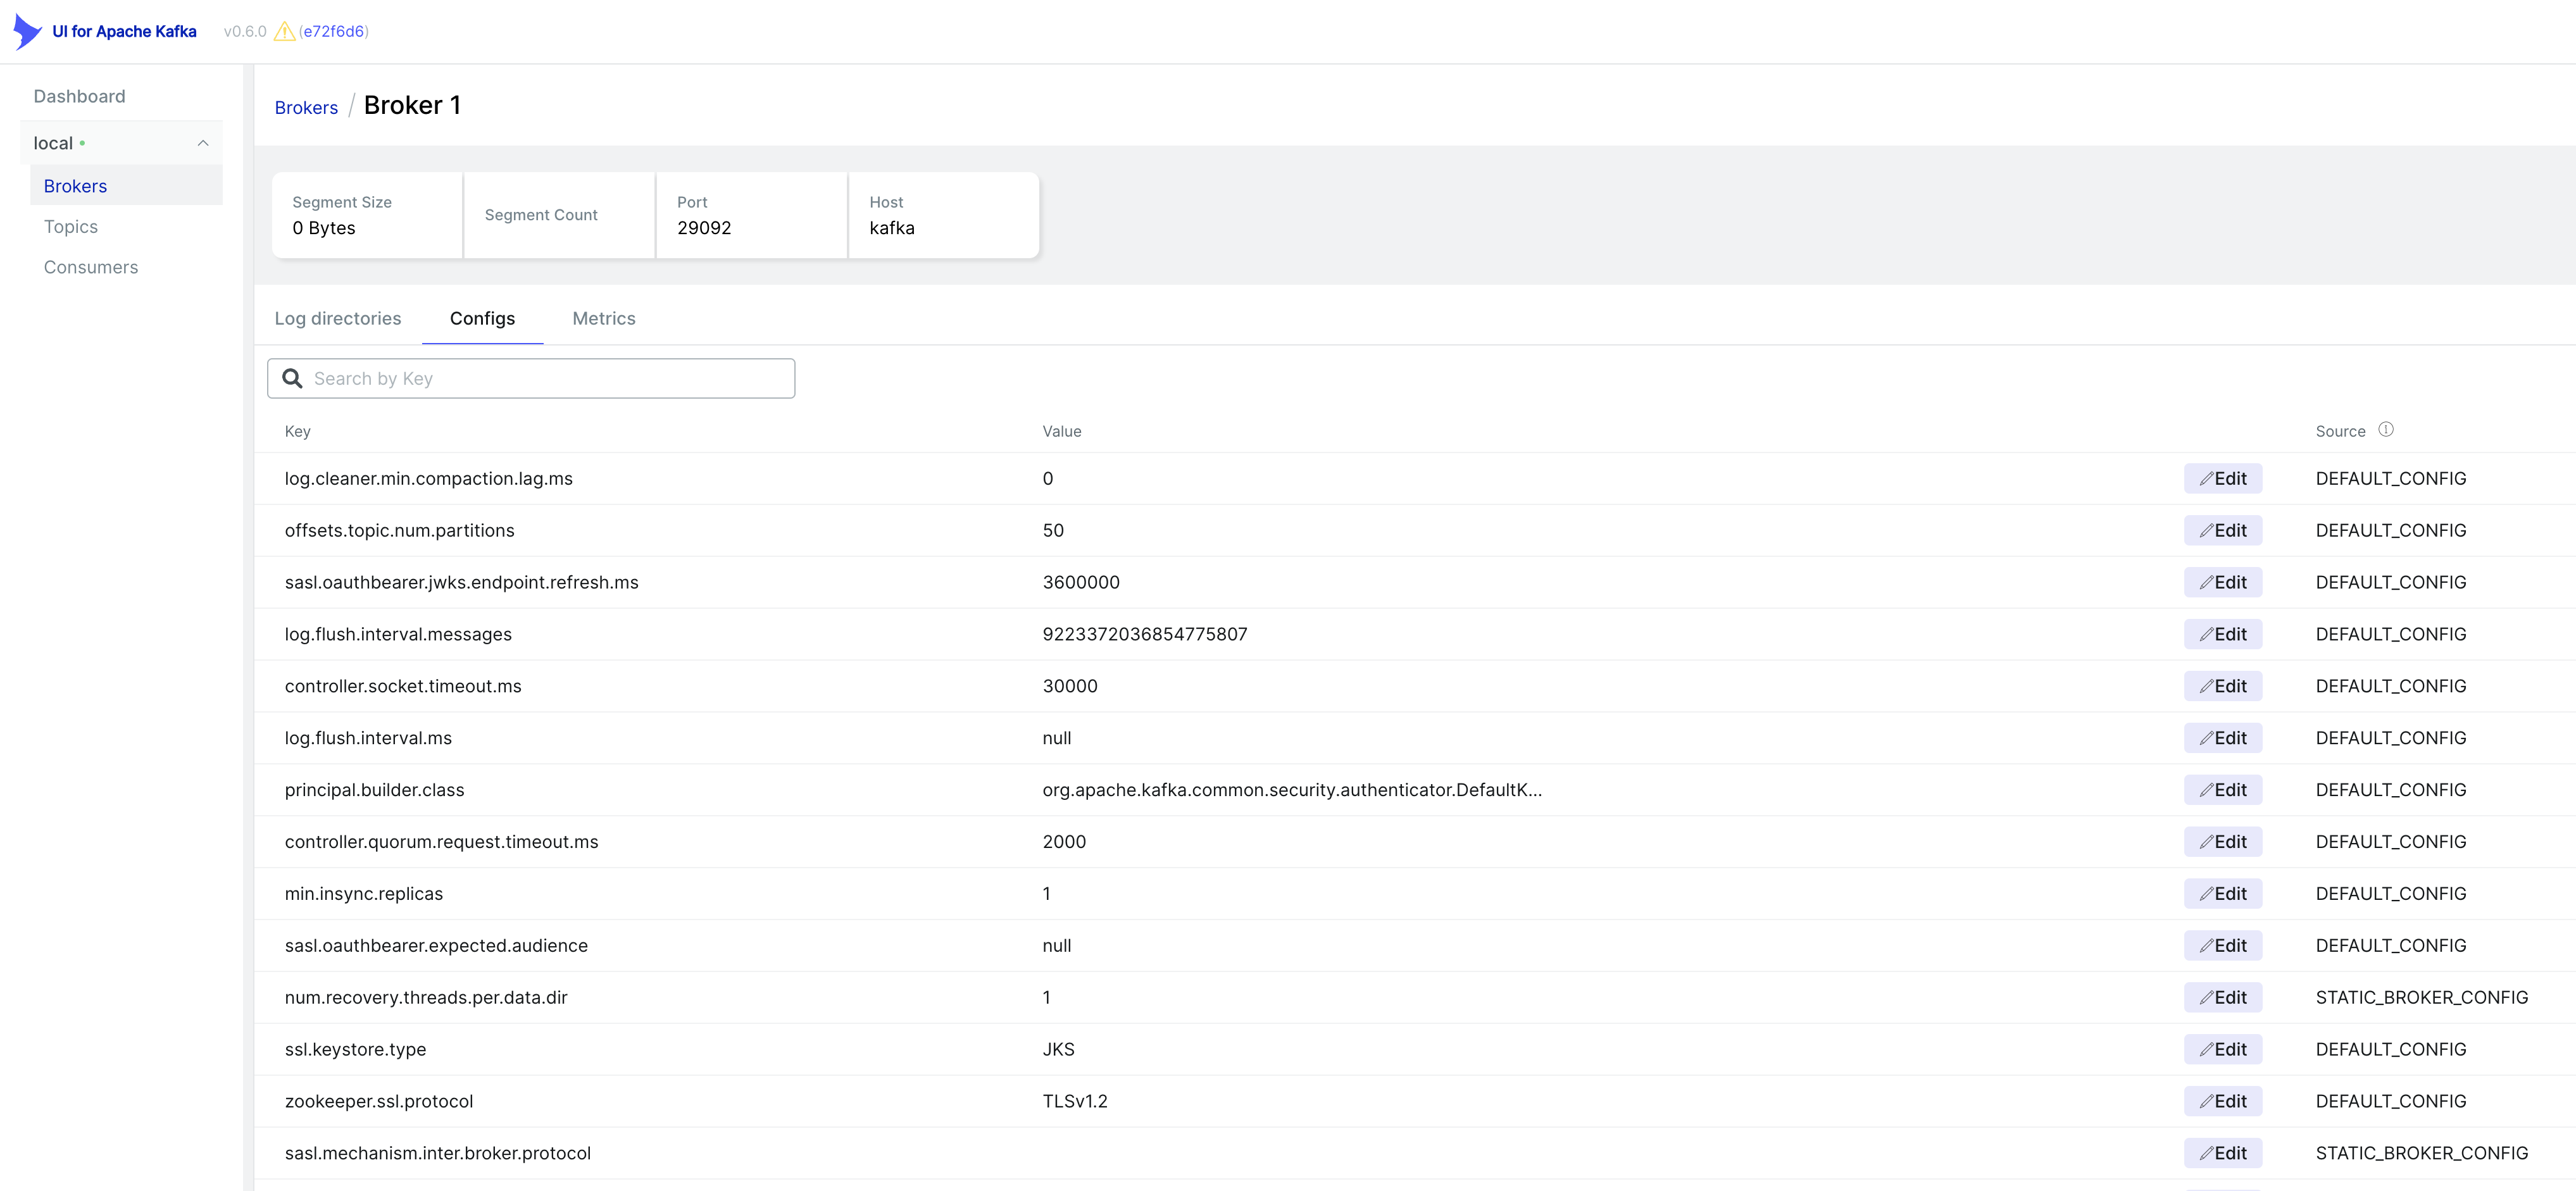Go to the Dashboard
The width and height of the screenshot is (2576, 1191).
[79, 96]
